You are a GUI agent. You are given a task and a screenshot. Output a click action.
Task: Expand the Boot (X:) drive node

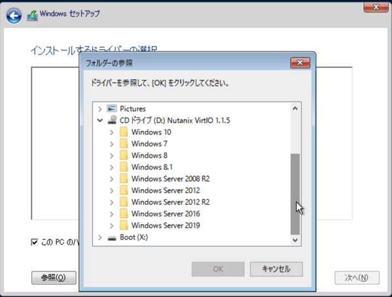coord(99,237)
